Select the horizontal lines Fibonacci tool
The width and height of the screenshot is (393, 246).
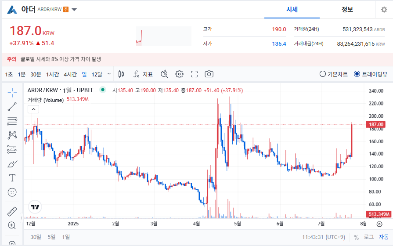(12, 121)
